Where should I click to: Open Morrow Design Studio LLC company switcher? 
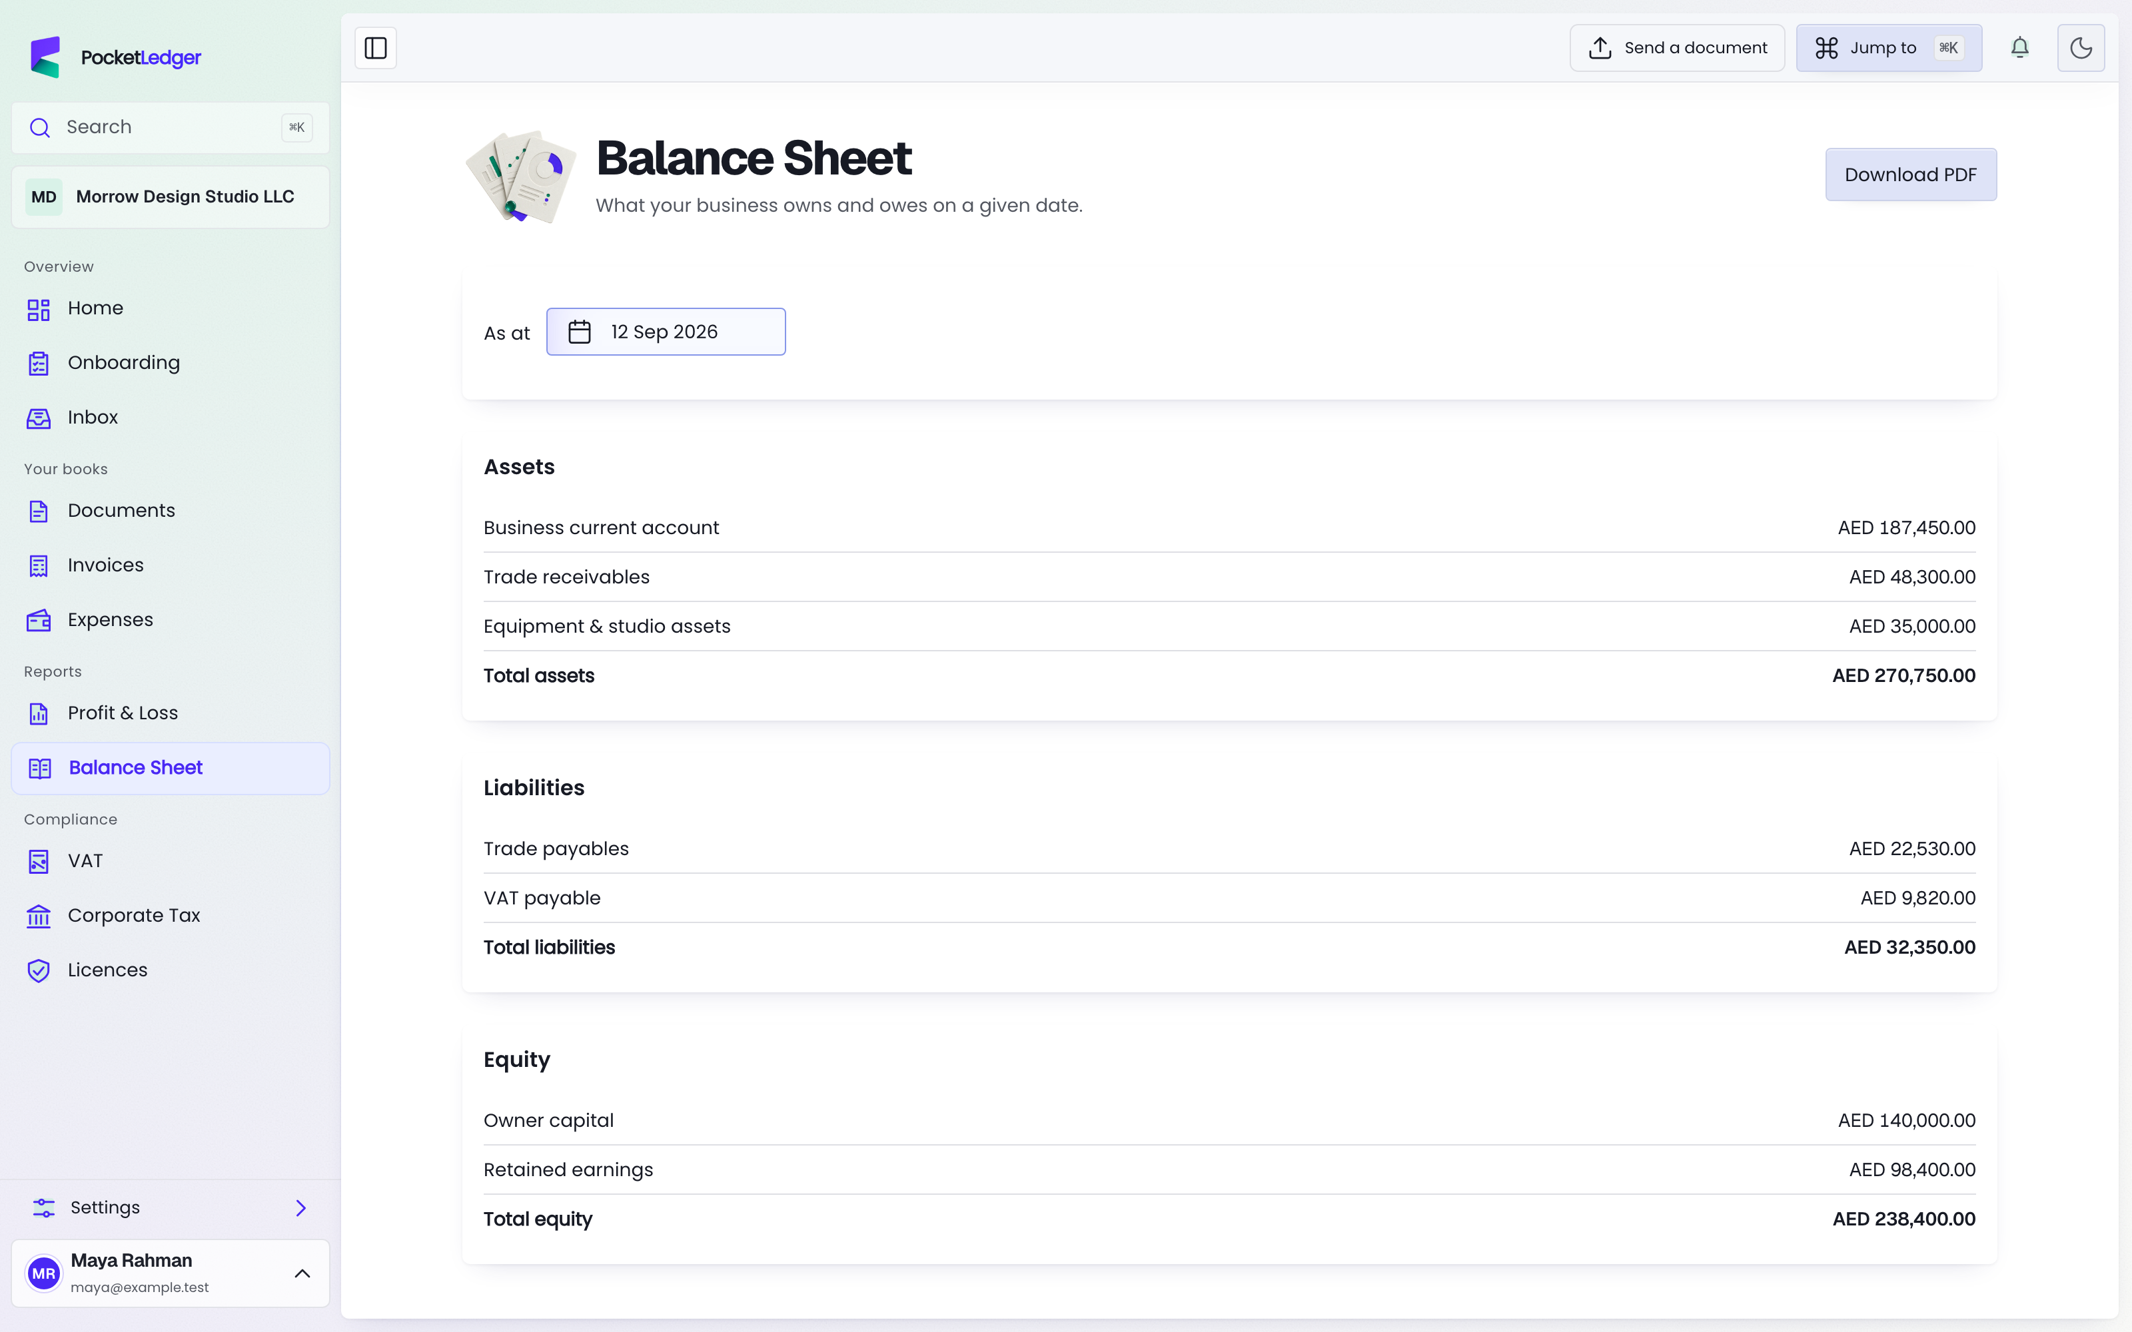[x=170, y=197]
